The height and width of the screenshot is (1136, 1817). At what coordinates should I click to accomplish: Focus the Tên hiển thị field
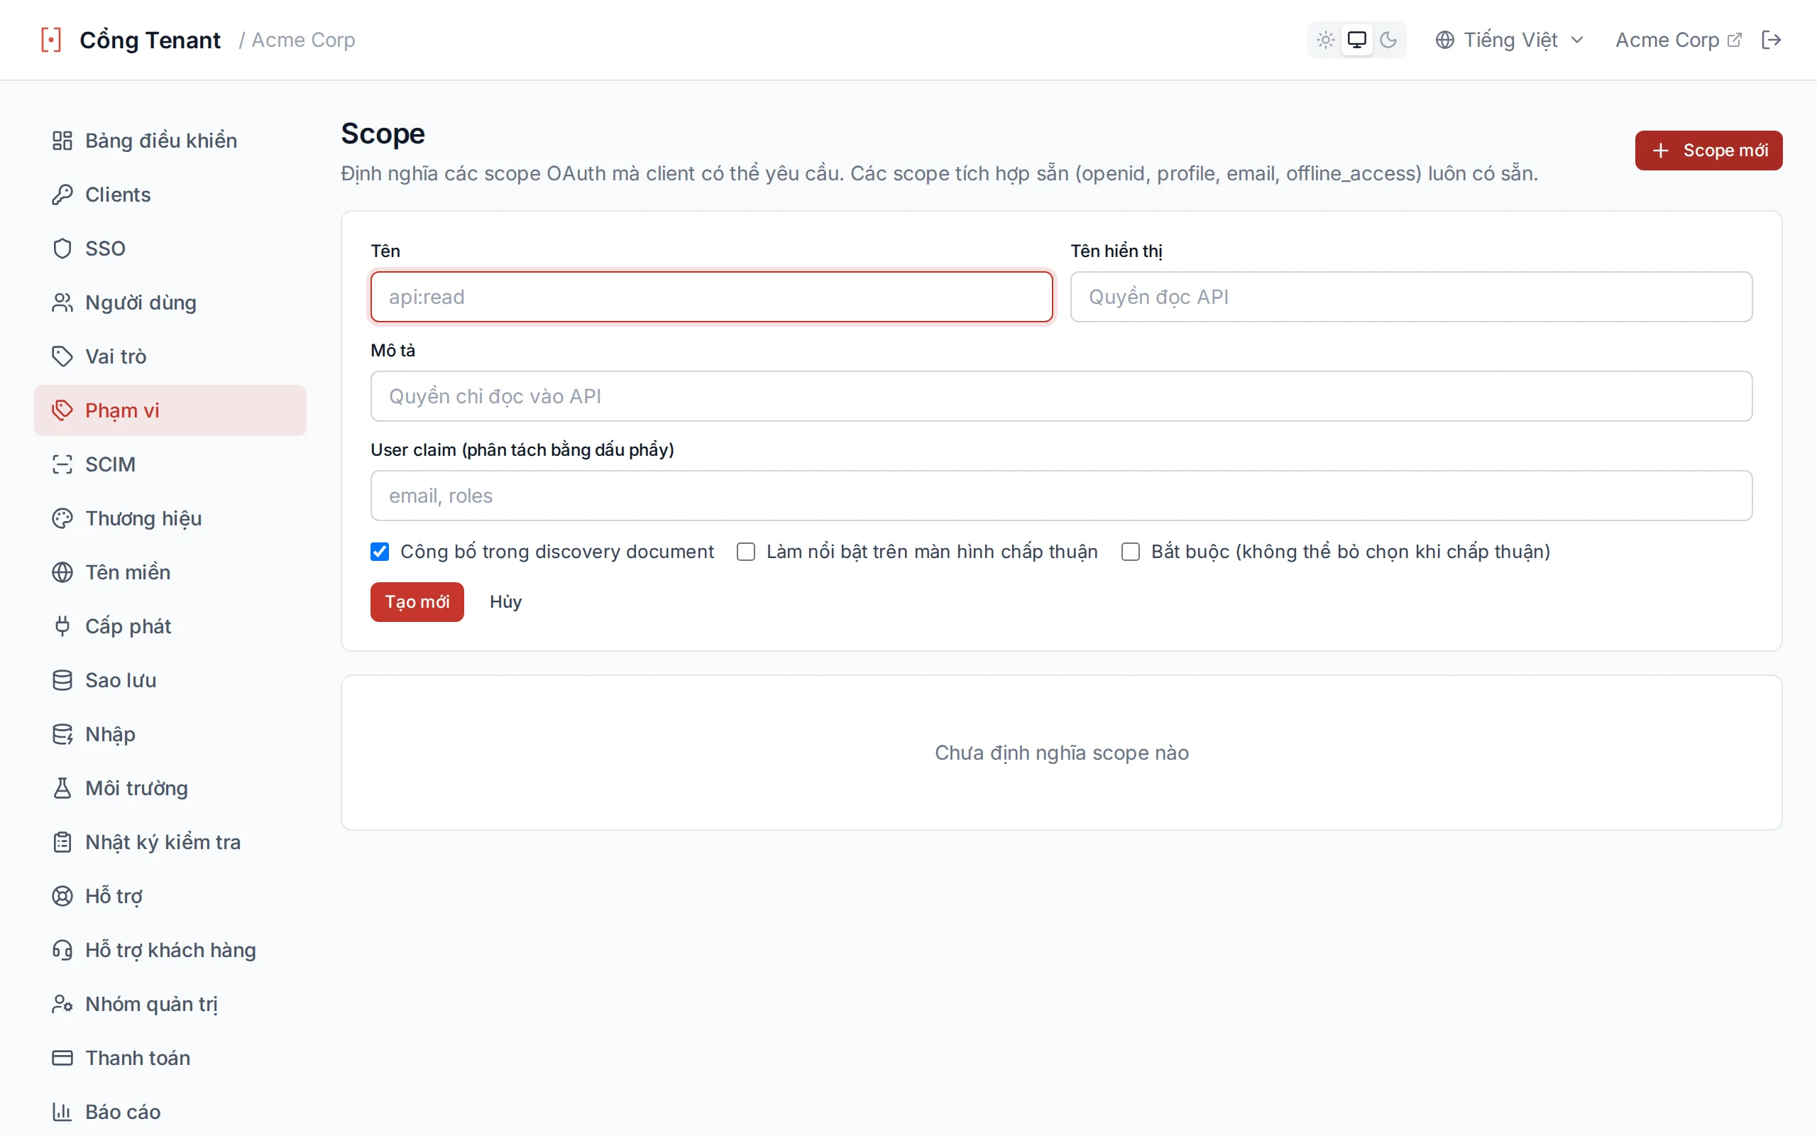[1411, 297]
